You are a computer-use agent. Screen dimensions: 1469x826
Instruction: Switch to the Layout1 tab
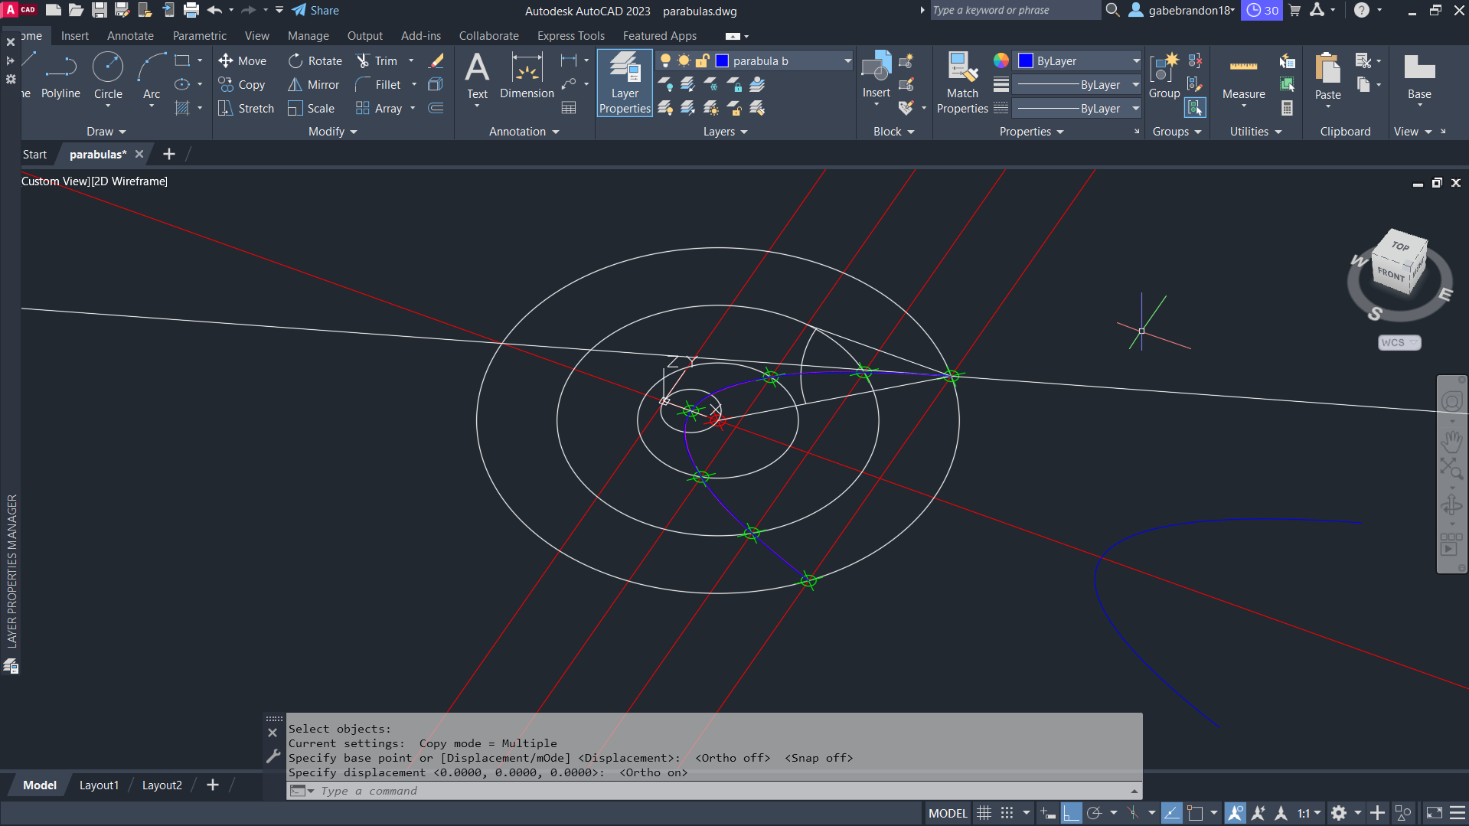point(99,785)
